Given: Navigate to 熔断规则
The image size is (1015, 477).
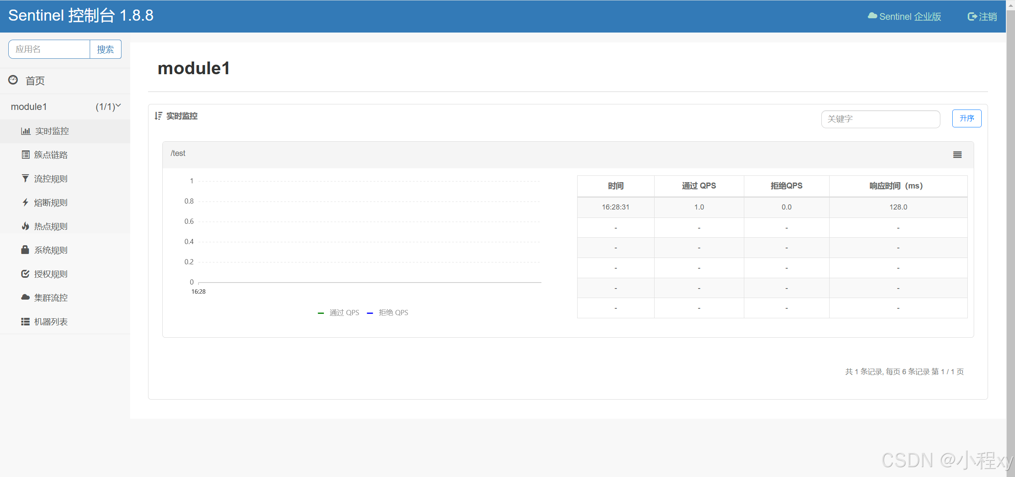Looking at the screenshot, I should (65, 202).
